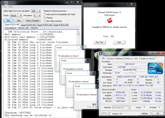Viewport: 165px width, 118px height.
Task: Expand the Processor #1 selection combo box
Action: coord(121,107)
